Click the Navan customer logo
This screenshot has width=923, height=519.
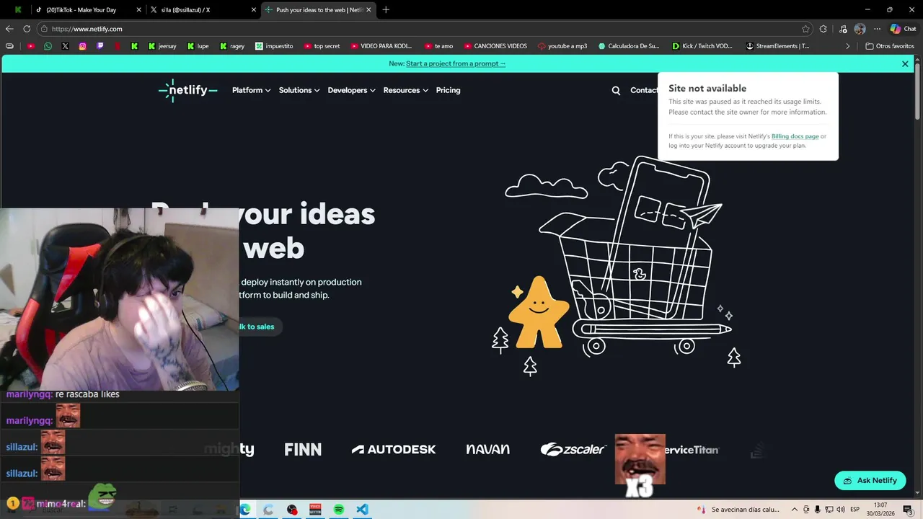(487, 449)
